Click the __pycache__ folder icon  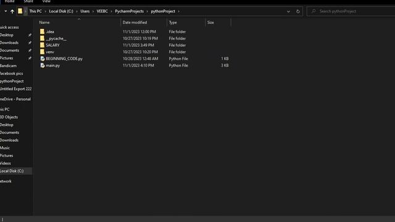42,38
